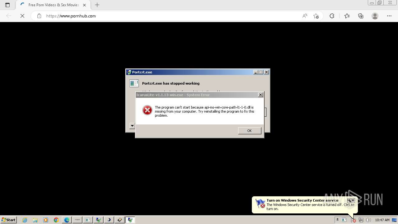
Task: Open a new browser tab
Action: point(97,5)
